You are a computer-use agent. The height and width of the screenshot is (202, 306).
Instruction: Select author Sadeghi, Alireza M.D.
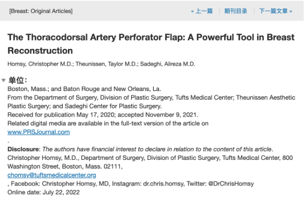[168, 64]
